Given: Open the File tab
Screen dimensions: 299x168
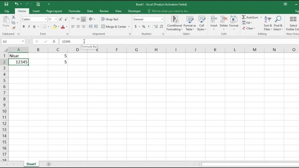Looking at the screenshot, I should (7, 11).
